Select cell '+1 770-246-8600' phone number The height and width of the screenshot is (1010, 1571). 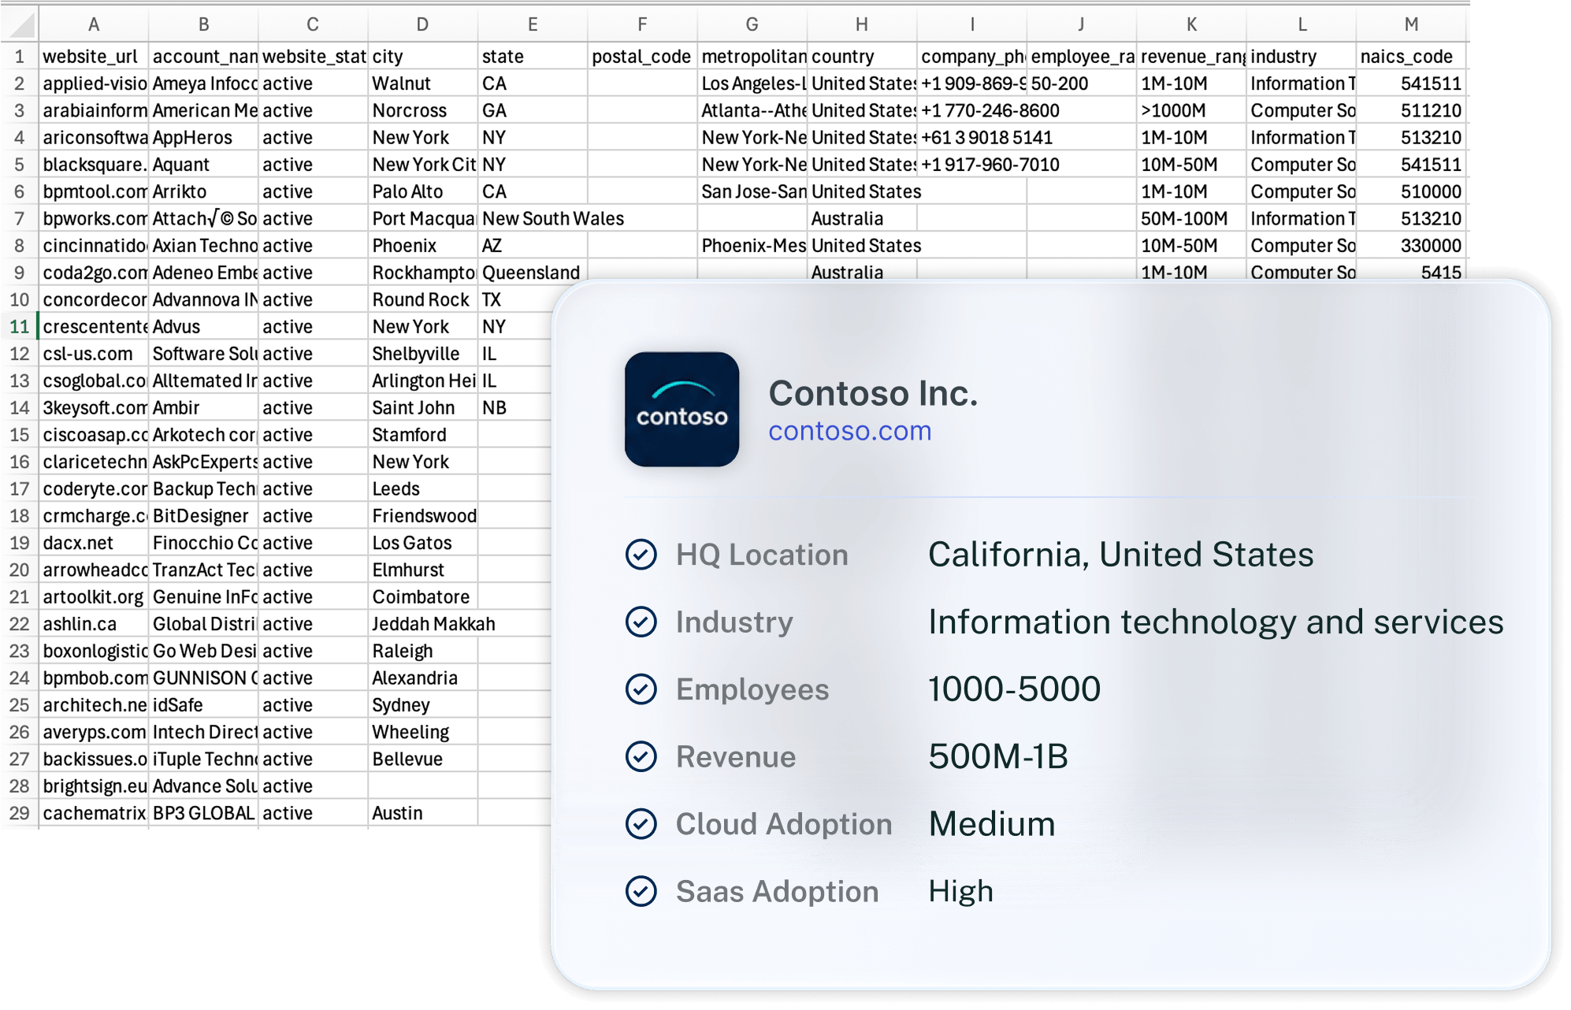click(990, 110)
